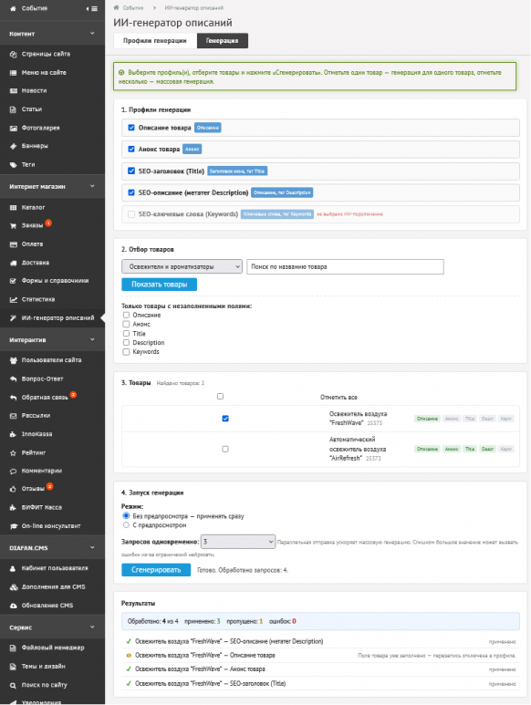Open Дополнения для CMS menu item
The image size is (531, 705).
[x=52, y=586]
